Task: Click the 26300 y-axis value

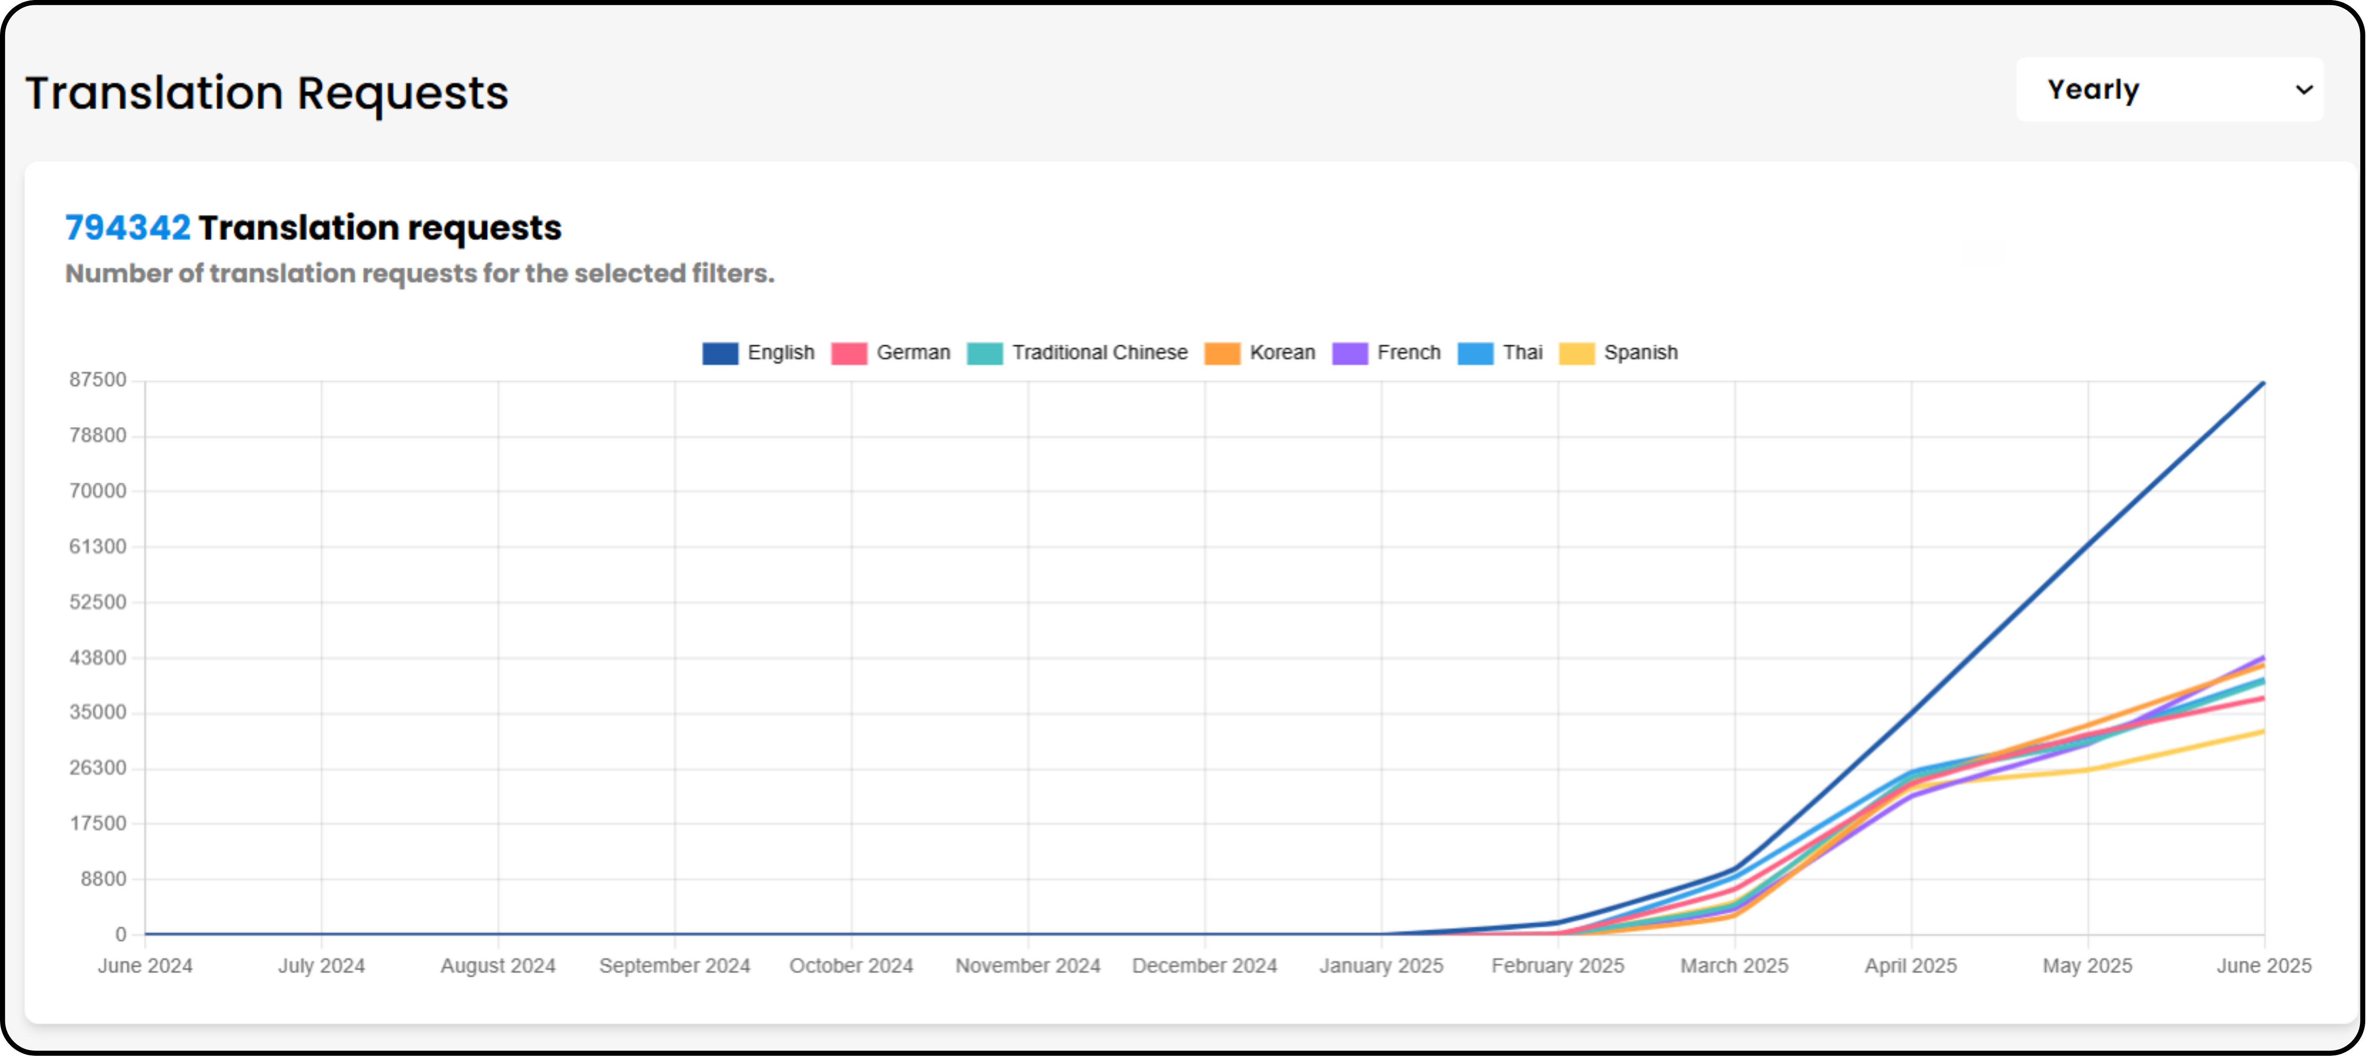Action: click(x=97, y=768)
